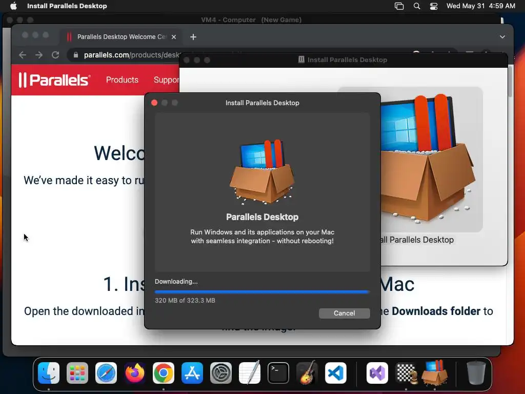Cancel the Parallels Desktop download
Viewport: 525px width, 394px height.
(344, 313)
